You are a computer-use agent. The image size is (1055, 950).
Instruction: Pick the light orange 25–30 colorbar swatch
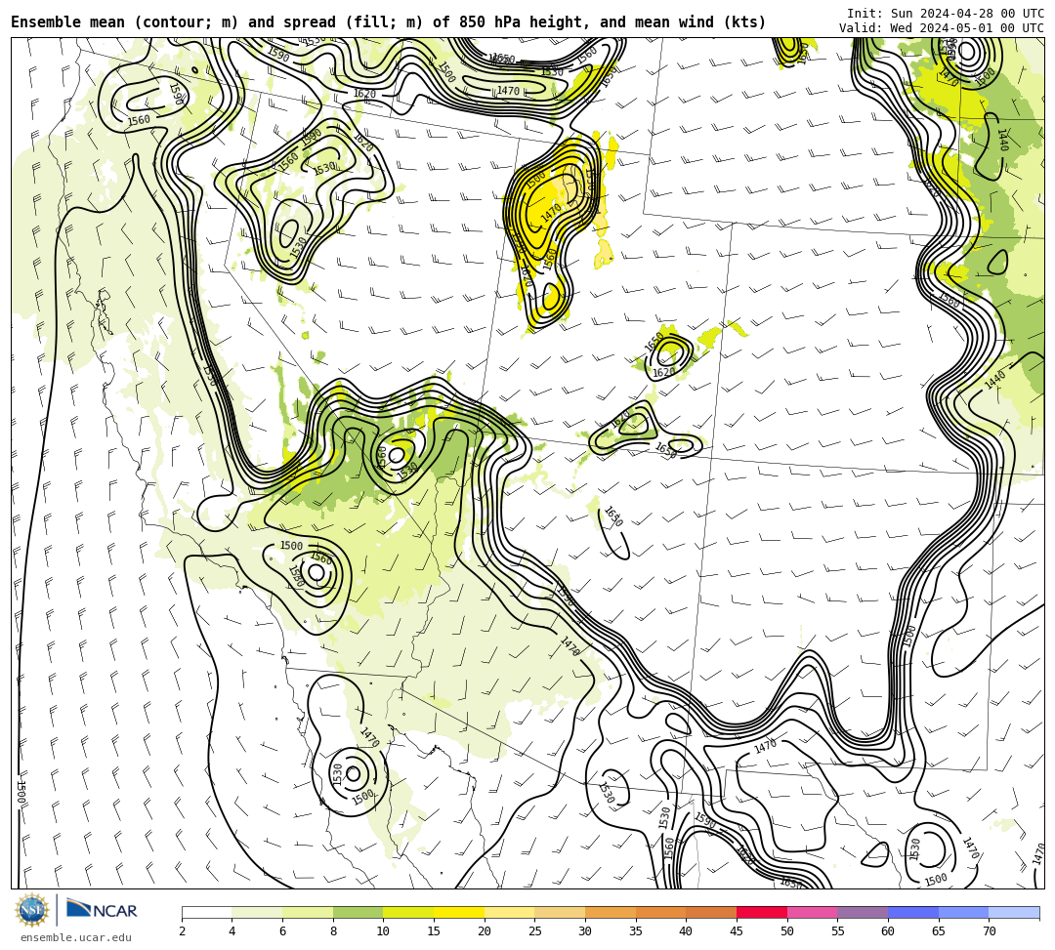[x=560, y=913]
